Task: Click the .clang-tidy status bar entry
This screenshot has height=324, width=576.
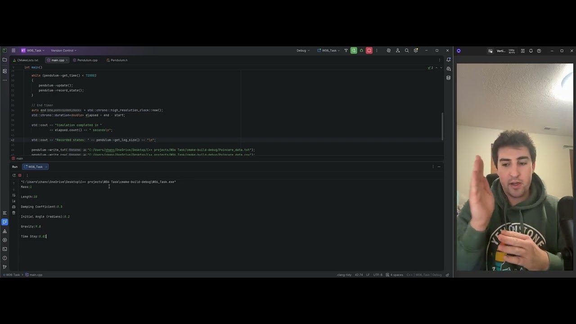Action: pyautogui.click(x=344, y=275)
